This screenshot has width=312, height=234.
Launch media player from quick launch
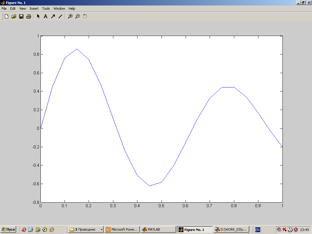click(44, 230)
